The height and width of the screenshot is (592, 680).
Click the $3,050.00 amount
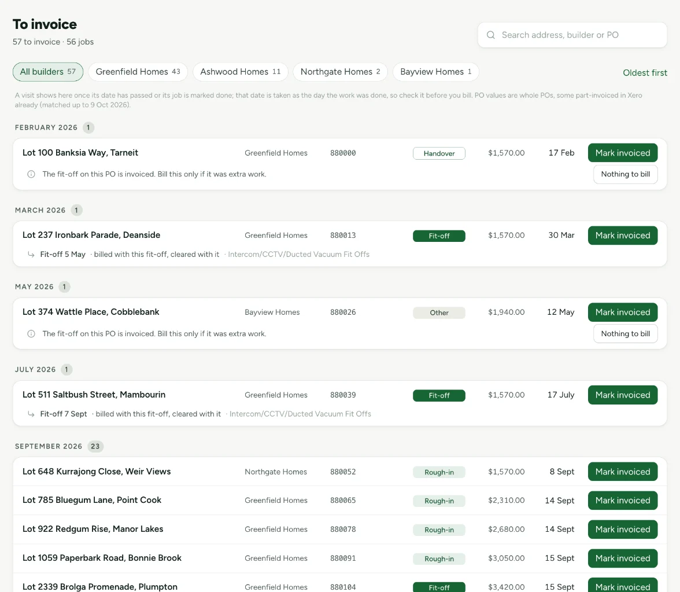point(506,558)
